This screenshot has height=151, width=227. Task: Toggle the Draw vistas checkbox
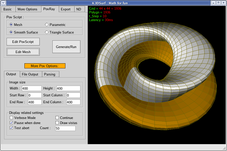tap(57, 123)
